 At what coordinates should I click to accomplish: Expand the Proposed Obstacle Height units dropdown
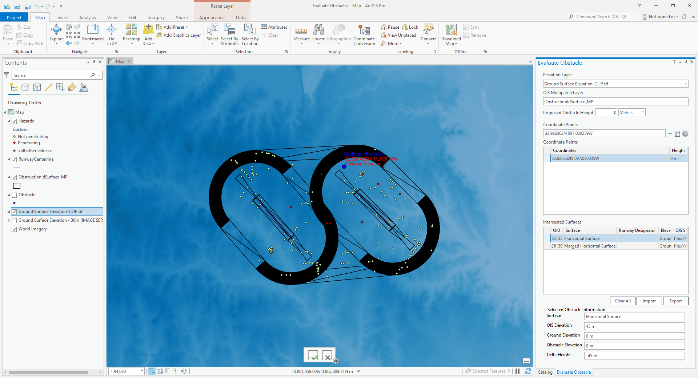[642, 112]
